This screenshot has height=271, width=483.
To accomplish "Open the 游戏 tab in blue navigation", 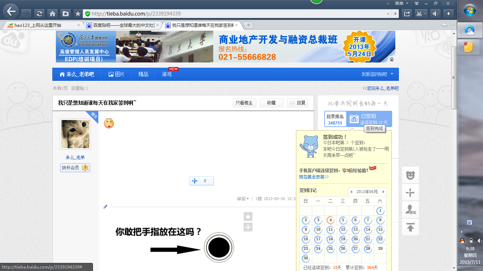I will coord(167,74).
